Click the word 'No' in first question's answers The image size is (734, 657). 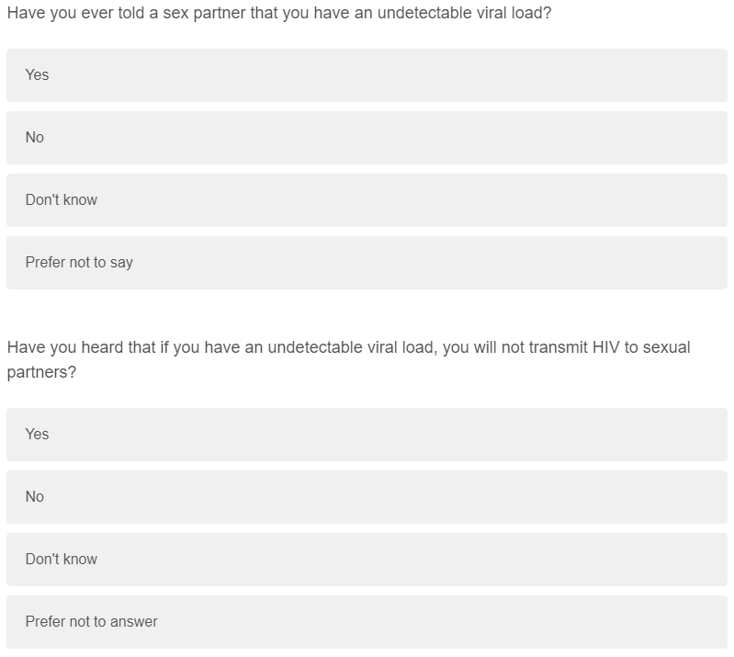pyautogui.click(x=35, y=138)
